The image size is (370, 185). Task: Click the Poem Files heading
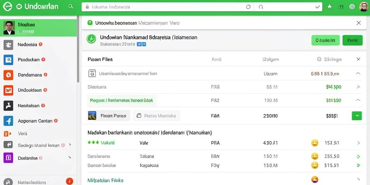pos(100,60)
